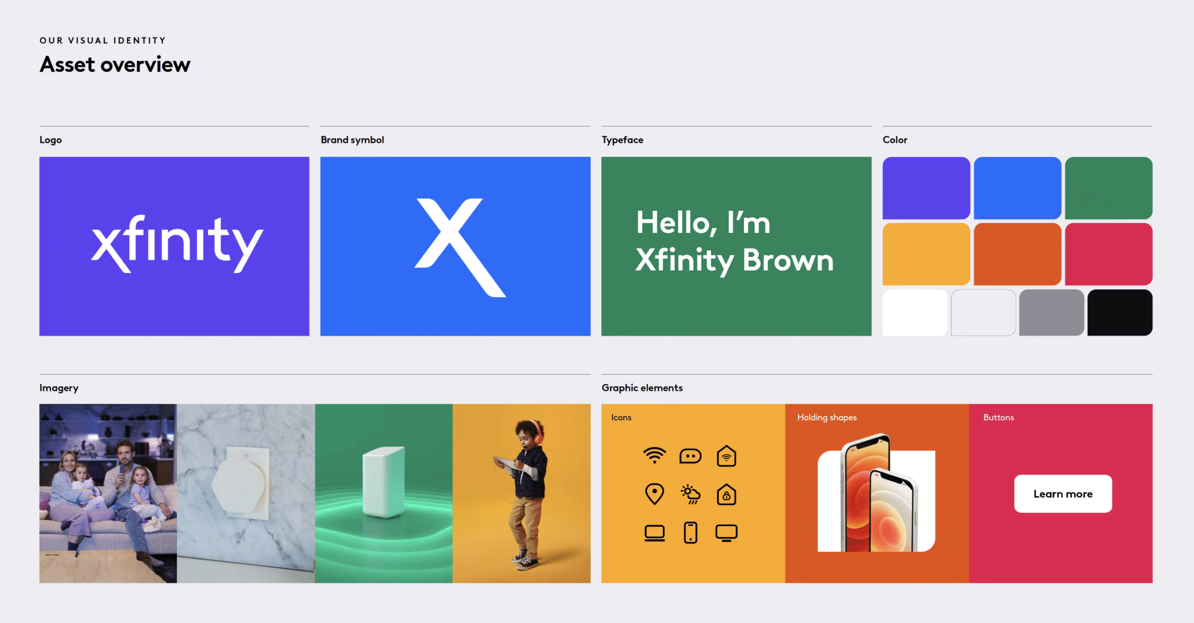Select the medium gray color swatch

pos(1052,312)
